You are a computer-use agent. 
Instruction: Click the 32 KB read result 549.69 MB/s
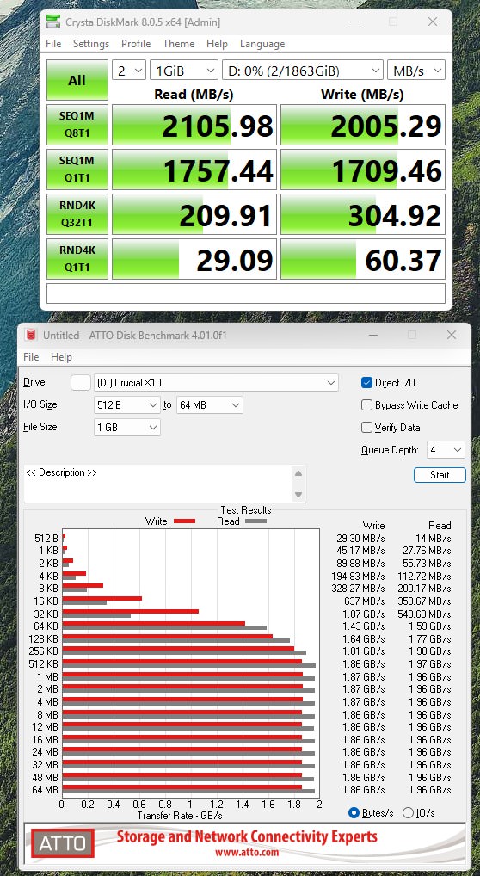pyautogui.click(x=427, y=614)
